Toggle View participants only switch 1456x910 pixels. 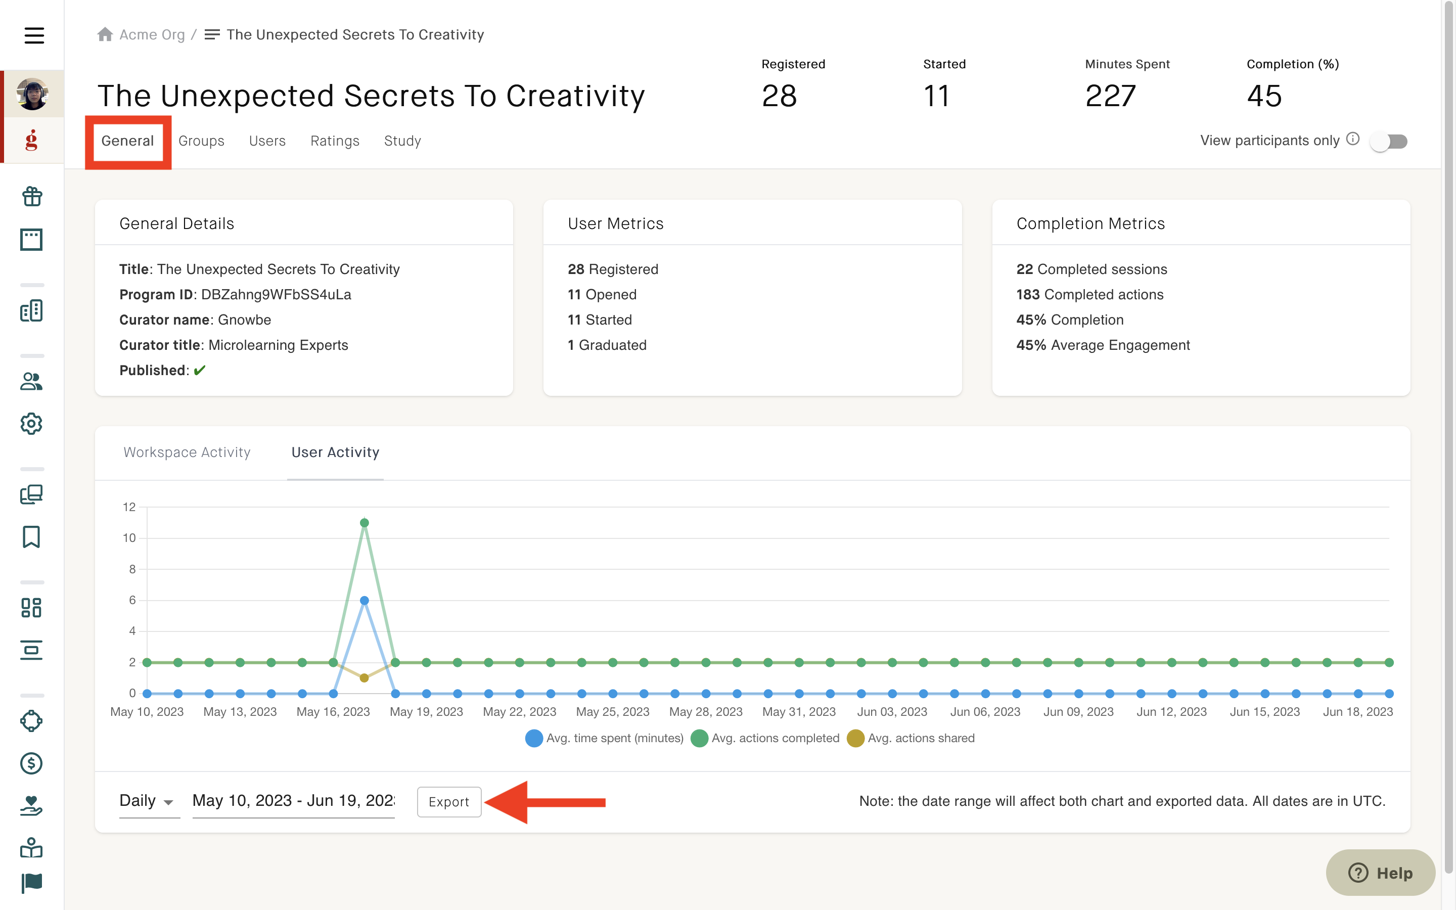pos(1389,142)
